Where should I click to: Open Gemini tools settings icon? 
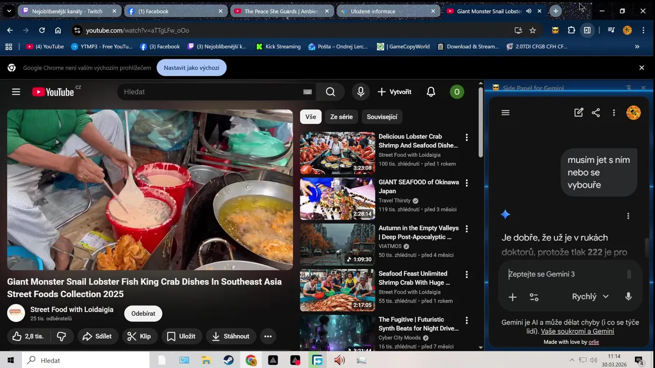tap(534, 297)
